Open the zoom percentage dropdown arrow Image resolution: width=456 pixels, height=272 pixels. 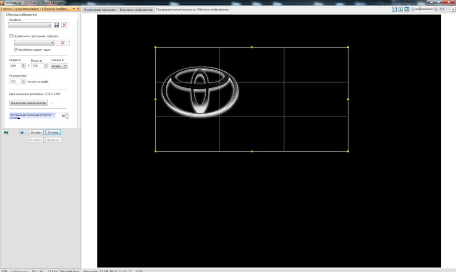453,9
